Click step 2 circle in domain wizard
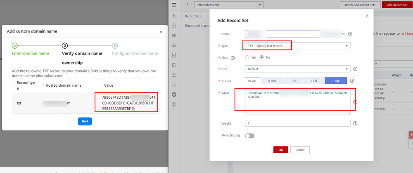Image resolution: width=413 pixels, height=173 pixels. [x=65, y=45]
